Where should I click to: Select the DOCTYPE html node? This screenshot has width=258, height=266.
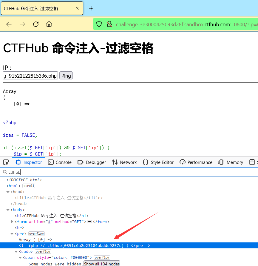pyautogui.click(x=24, y=180)
